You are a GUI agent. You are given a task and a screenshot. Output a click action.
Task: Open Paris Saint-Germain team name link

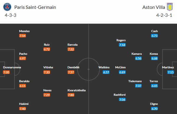(x=35, y=7)
